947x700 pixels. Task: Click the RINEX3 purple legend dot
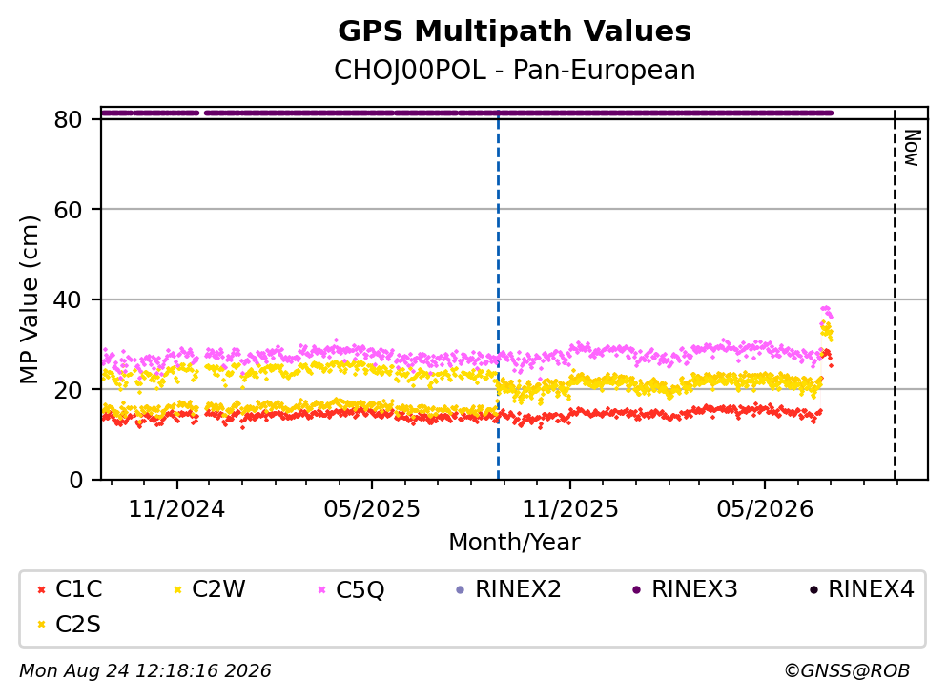point(636,589)
